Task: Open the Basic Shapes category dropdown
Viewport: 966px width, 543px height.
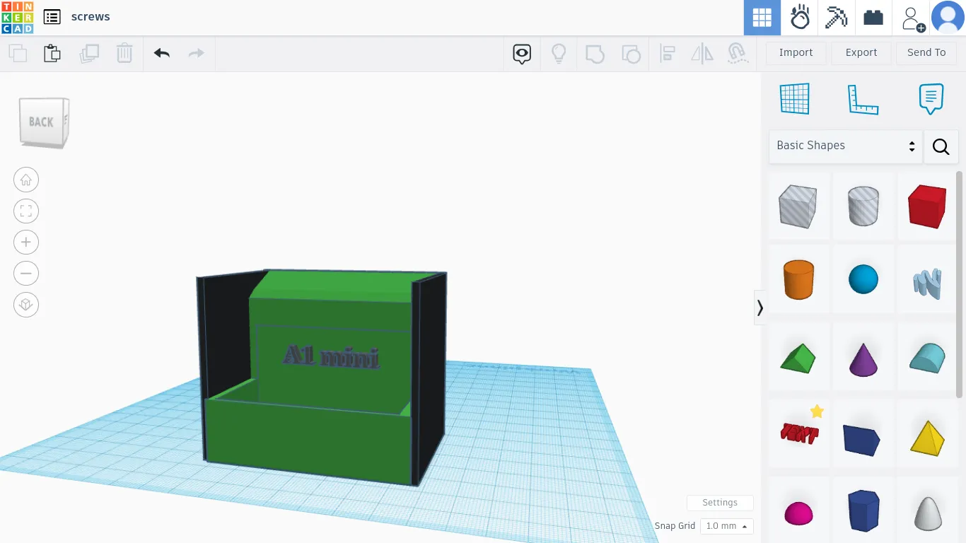Action: click(846, 146)
